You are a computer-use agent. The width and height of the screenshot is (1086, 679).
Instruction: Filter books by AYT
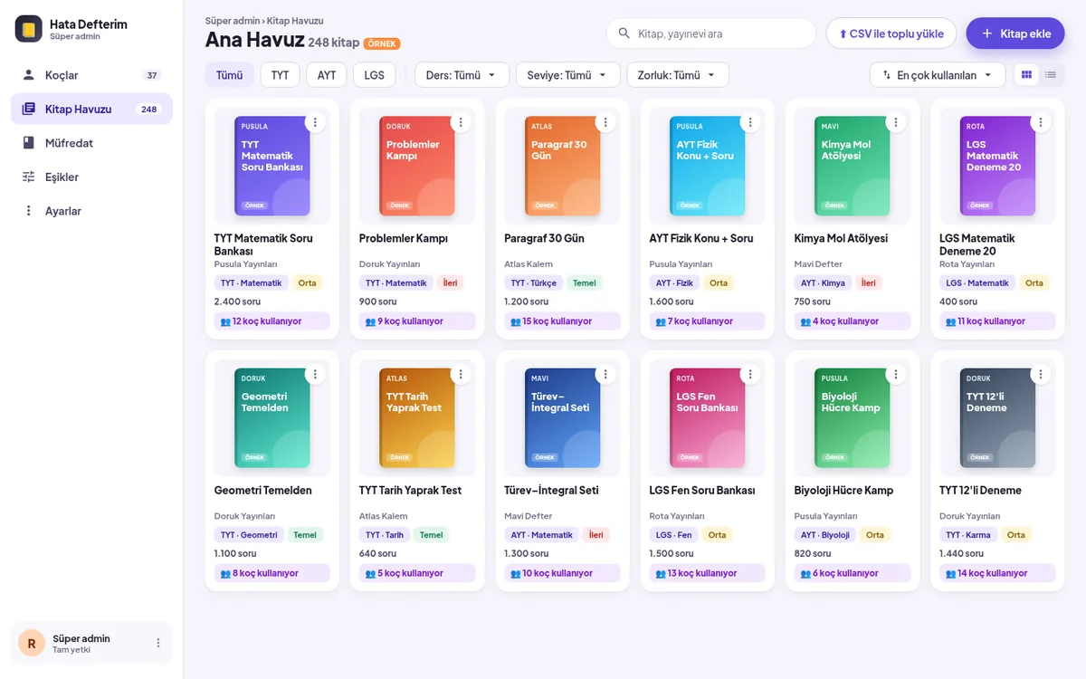(x=327, y=75)
